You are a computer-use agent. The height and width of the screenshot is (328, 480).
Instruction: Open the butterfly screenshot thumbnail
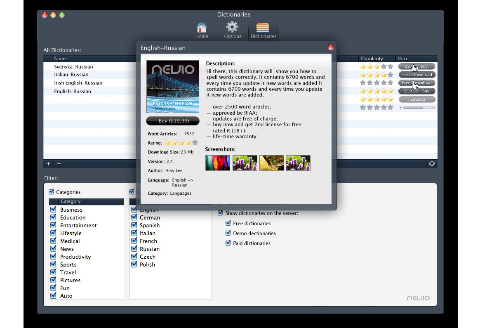tap(271, 163)
